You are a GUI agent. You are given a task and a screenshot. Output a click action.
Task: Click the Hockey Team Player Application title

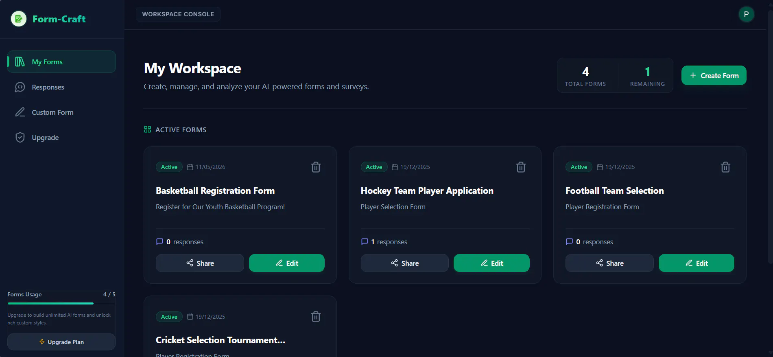click(427, 191)
